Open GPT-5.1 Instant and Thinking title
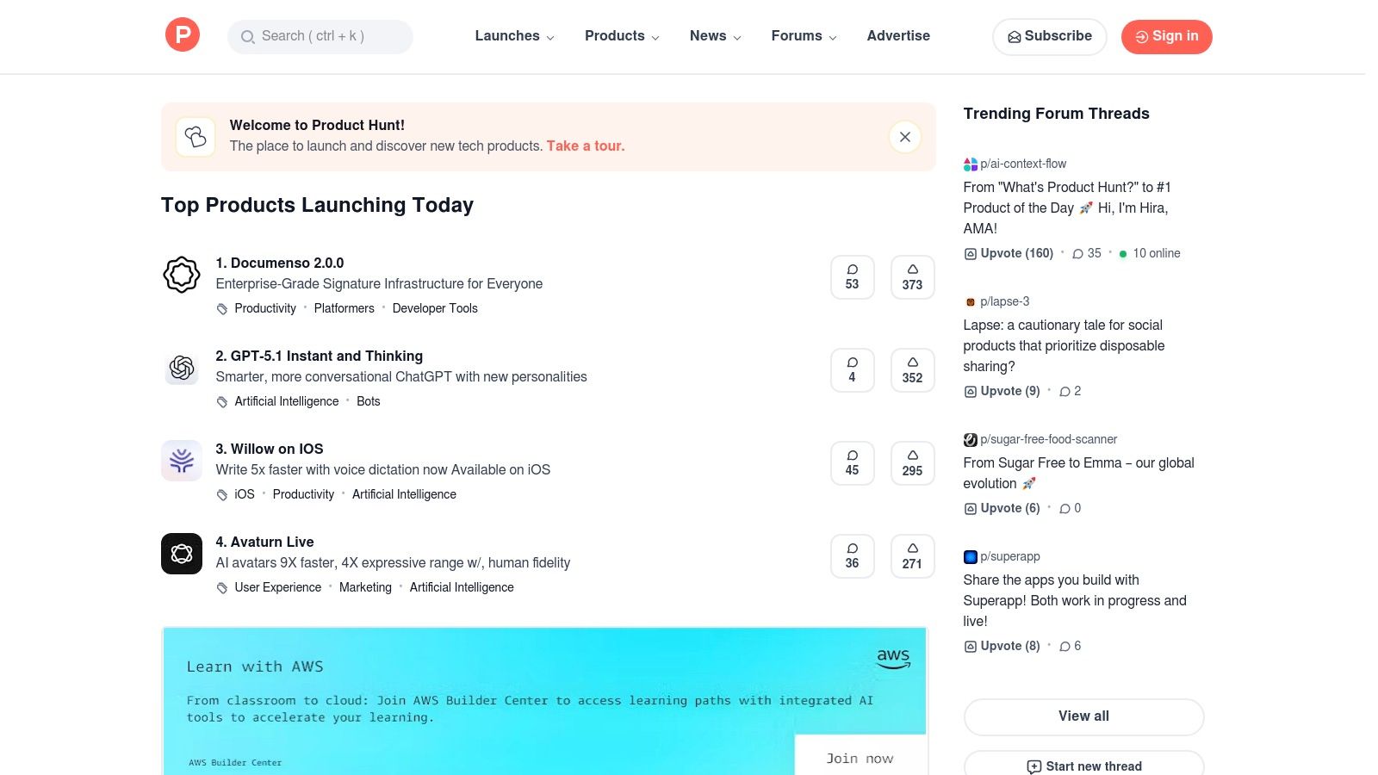 tap(320, 356)
